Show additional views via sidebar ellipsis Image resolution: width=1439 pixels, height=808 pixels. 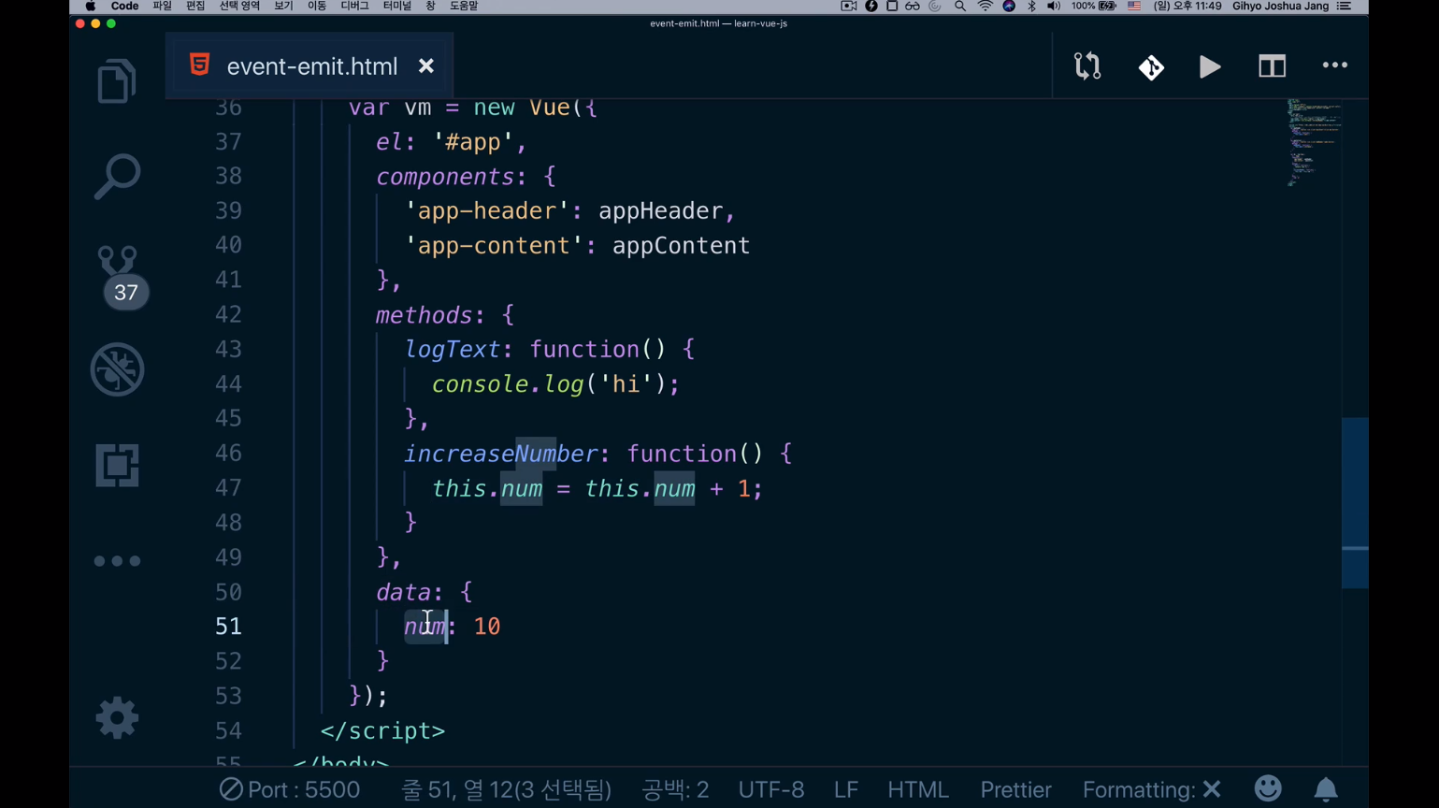117,561
